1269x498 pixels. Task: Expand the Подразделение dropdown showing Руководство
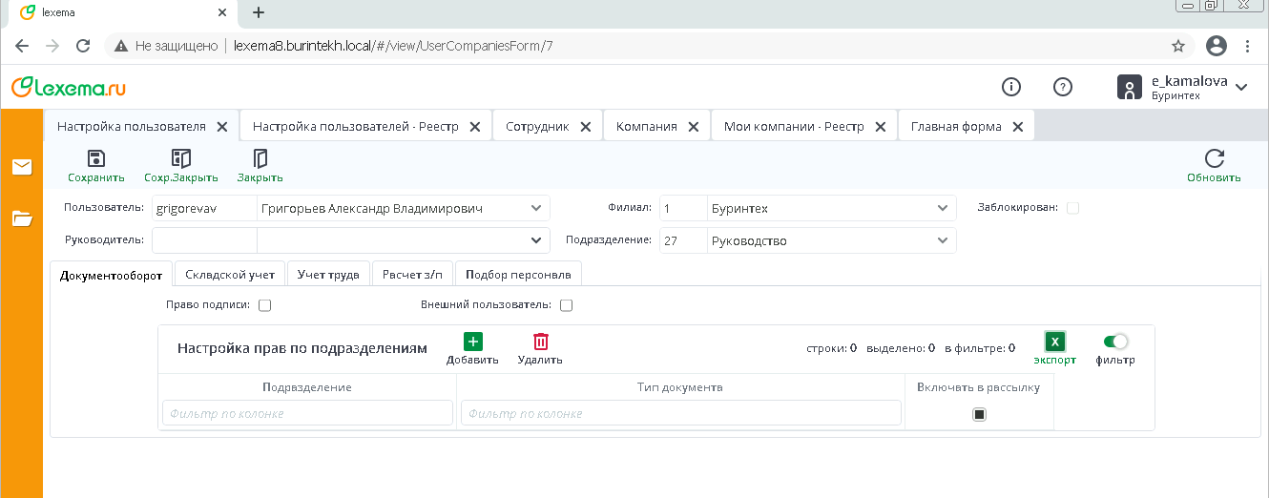942,240
